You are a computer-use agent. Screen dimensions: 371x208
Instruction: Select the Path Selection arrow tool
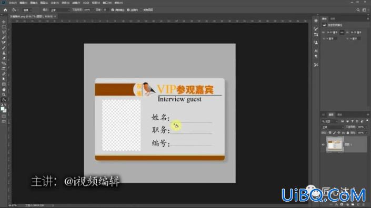[4, 79]
